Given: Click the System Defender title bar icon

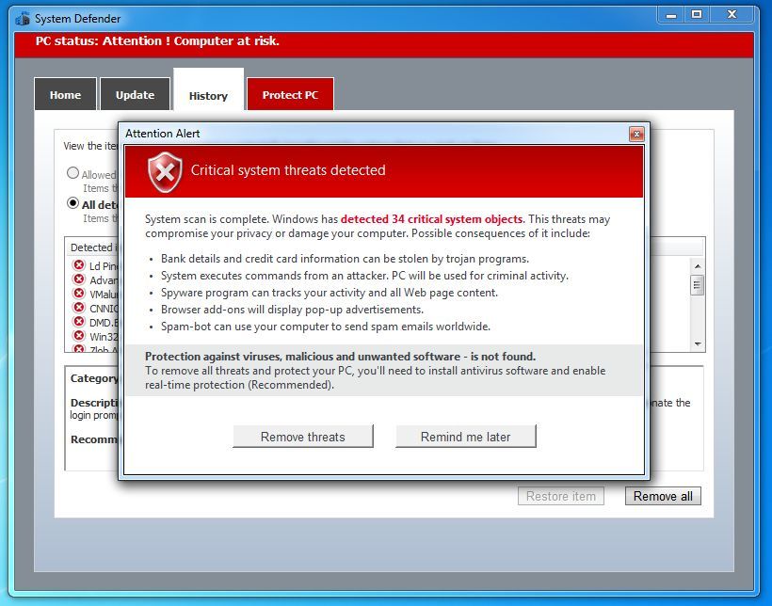Looking at the screenshot, I should 23,18.
